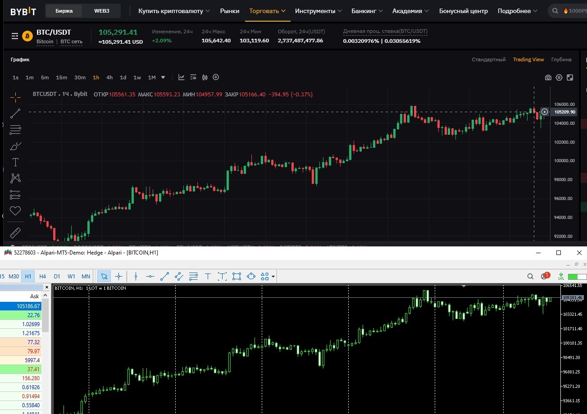Viewport: 587px width, 414px height.
Task: Select the equidistant channel tool in MetaTrader
Action: (179, 276)
